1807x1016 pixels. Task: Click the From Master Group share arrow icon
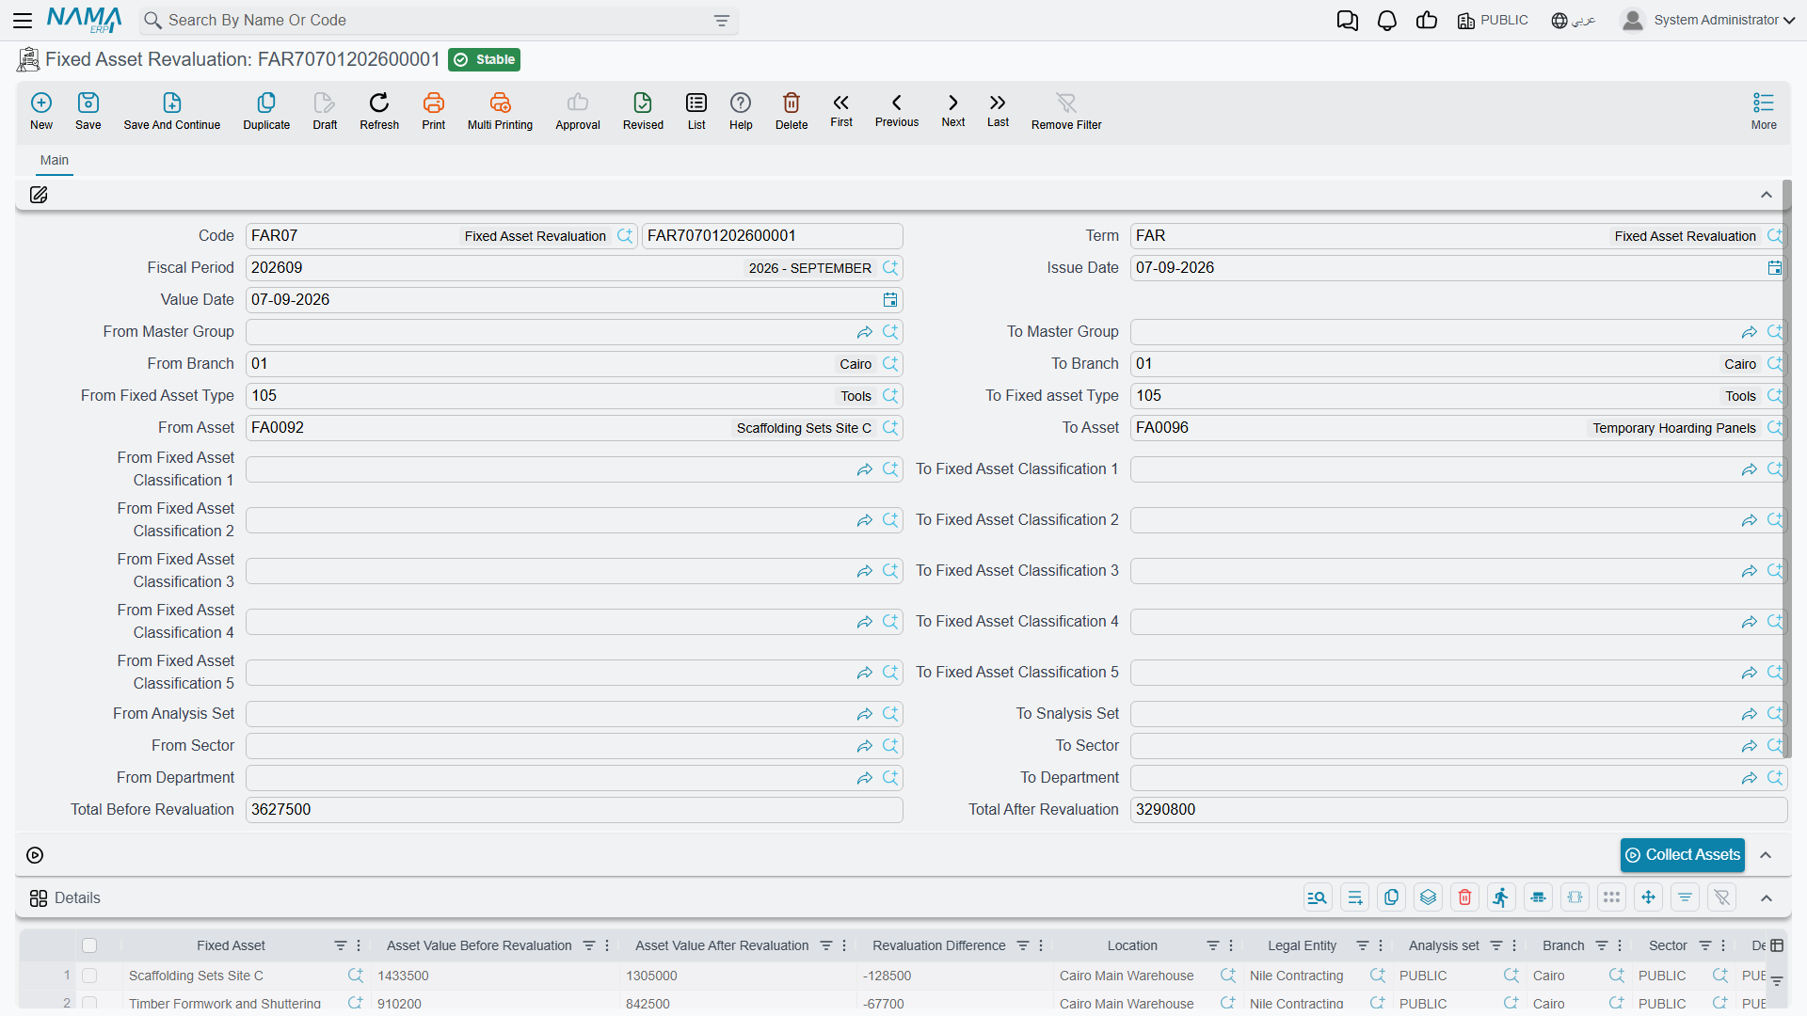click(865, 332)
